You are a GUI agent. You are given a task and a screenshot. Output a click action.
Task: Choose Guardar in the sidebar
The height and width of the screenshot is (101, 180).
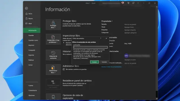pyautogui.click(x=31, y=35)
